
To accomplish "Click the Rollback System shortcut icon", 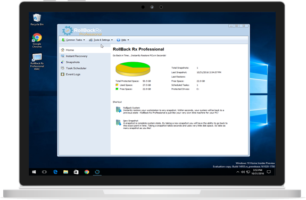I will pos(119,110).
